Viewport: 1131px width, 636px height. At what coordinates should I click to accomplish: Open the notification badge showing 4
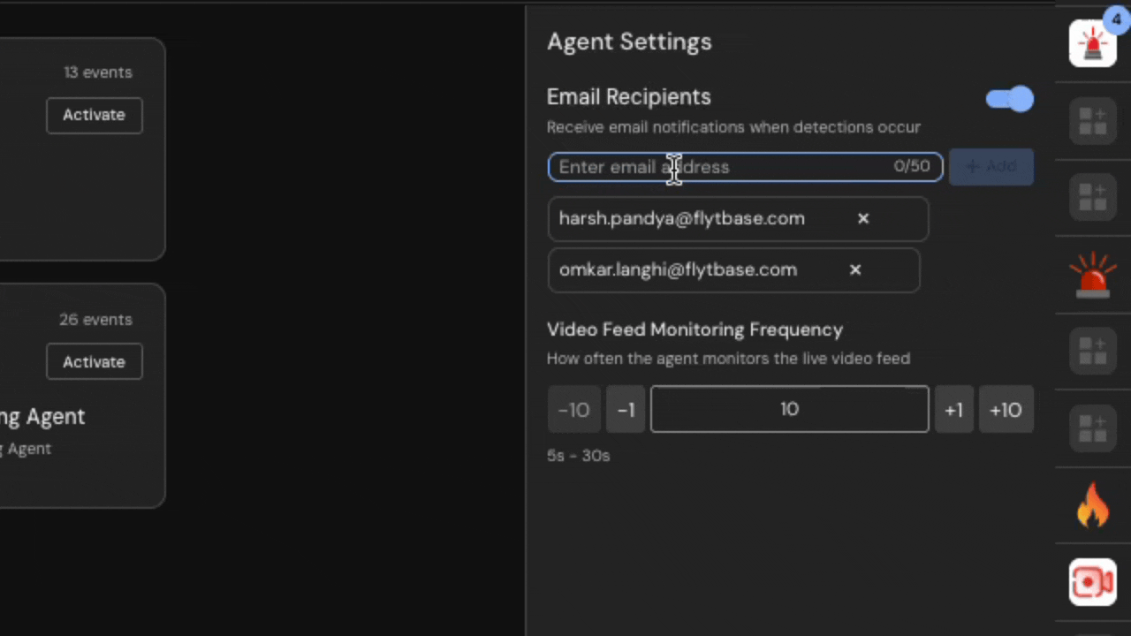coord(1116,19)
